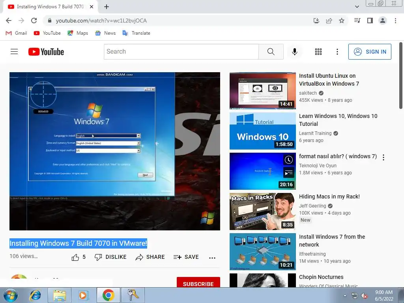
Task: Share this page from the address bar
Action: [x=329, y=21]
